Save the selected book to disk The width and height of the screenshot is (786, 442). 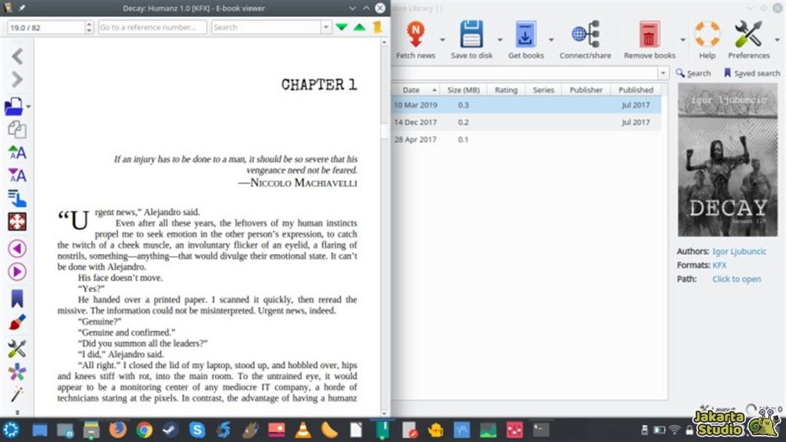(471, 35)
